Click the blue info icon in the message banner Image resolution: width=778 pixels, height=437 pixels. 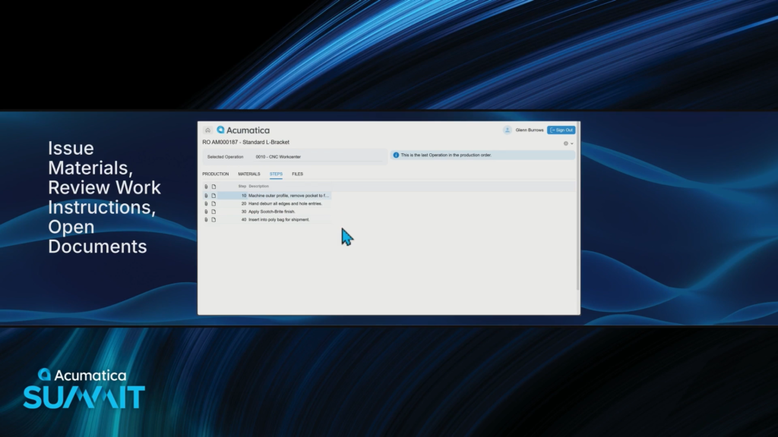396,155
